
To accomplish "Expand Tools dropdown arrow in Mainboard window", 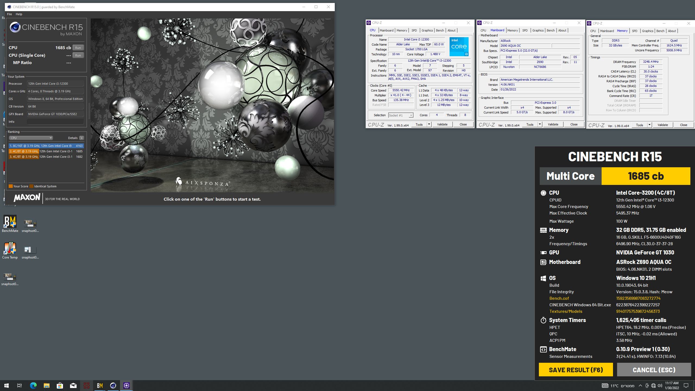I will 540,124.
